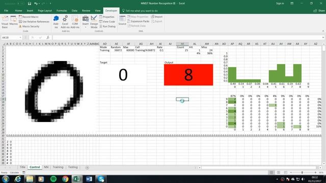Click the Target cell showing 0

click(123, 75)
